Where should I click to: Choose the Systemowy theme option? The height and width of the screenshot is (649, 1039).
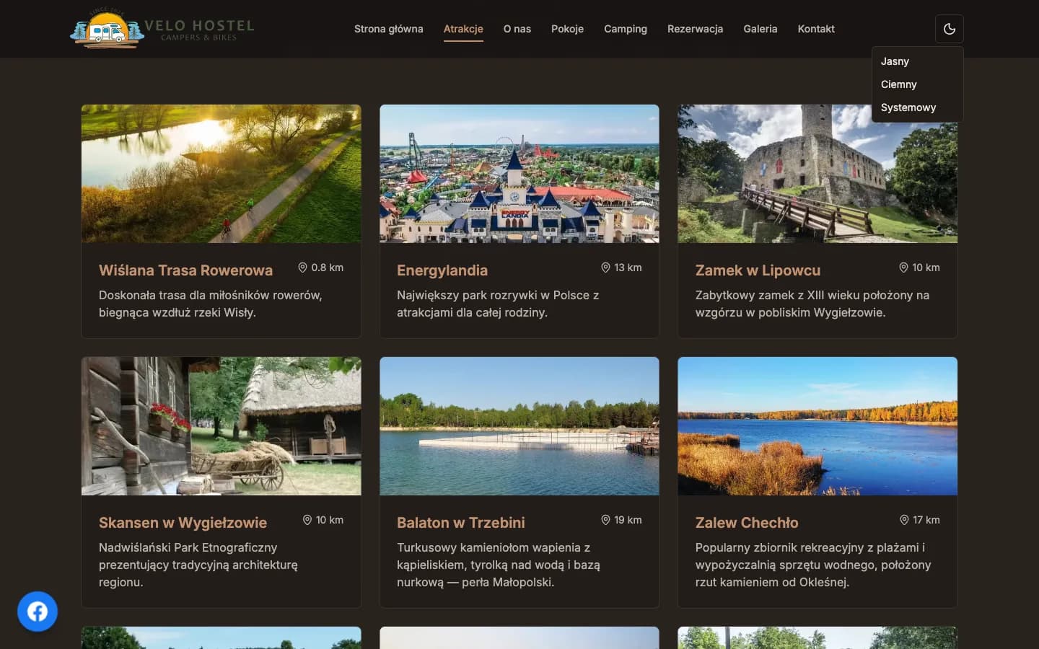[x=917, y=107]
